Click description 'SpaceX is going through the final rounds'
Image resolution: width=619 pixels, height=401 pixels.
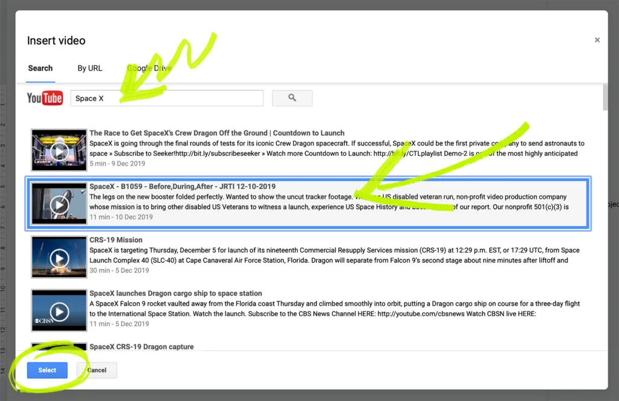click(x=337, y=148)
